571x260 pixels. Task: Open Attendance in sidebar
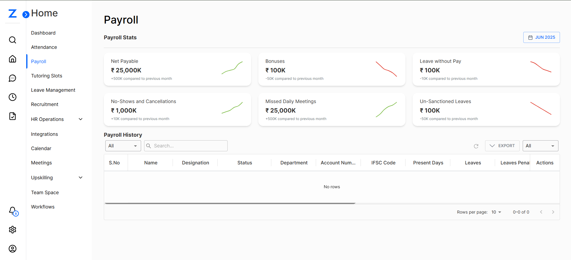[x=44, y=47]
